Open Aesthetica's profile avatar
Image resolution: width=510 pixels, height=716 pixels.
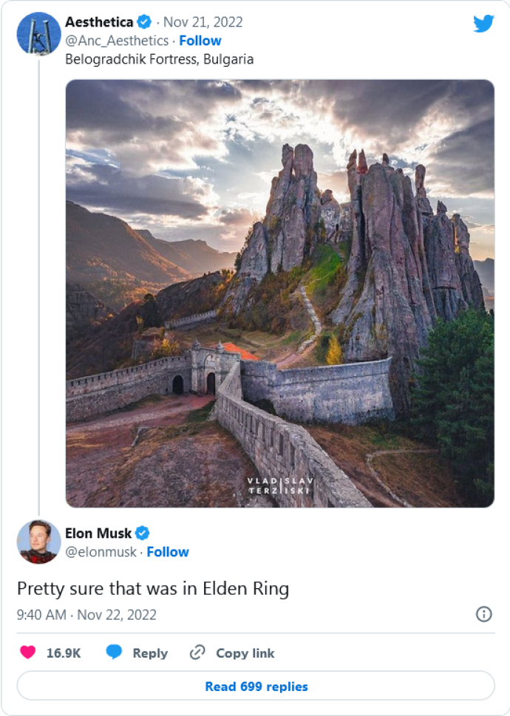point(38,33)
